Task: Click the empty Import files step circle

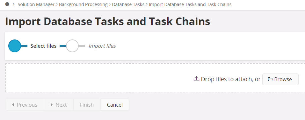Action: click(72, 46)
